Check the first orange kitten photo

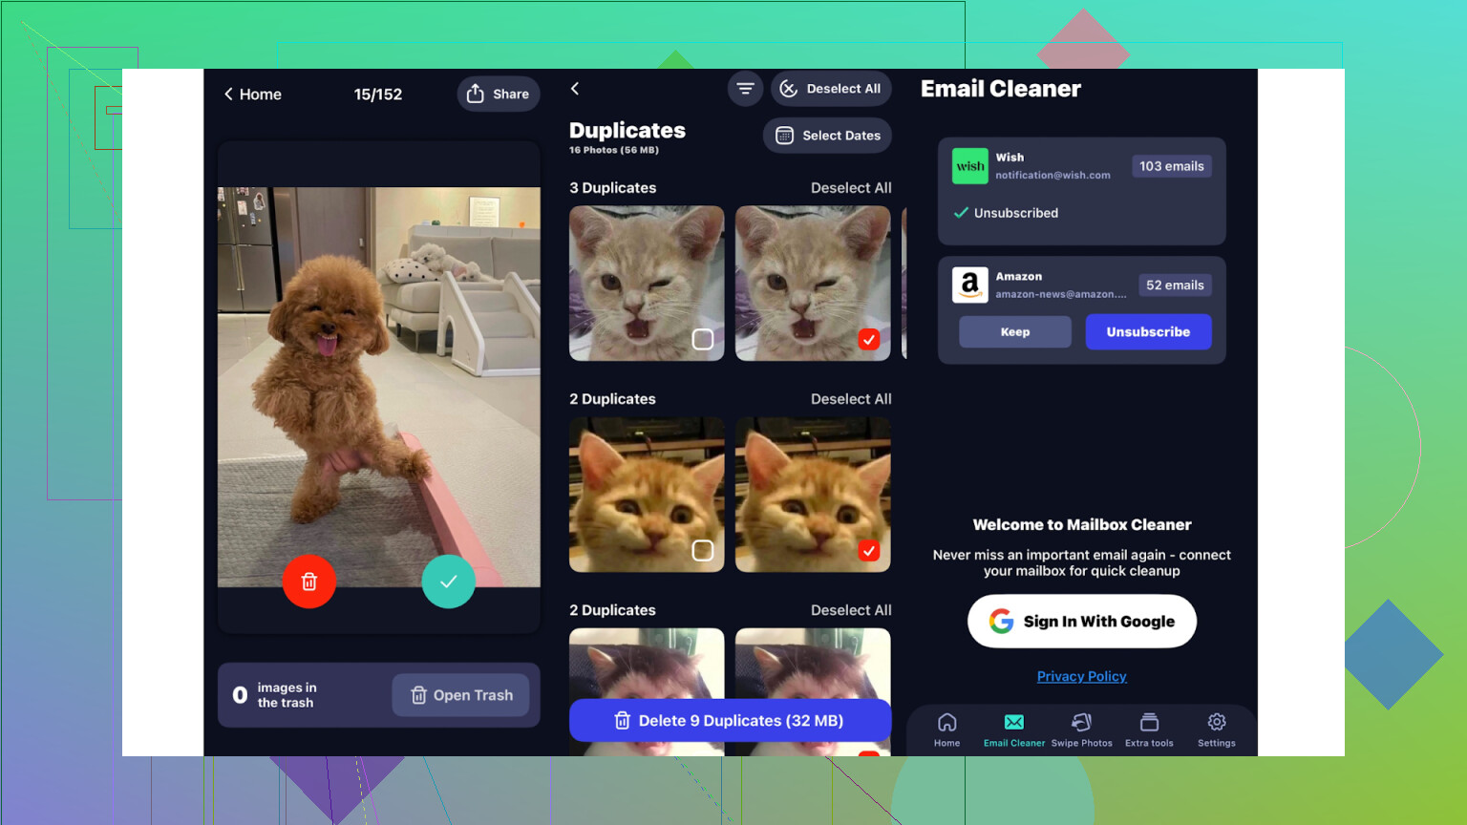tap(702, 550)
